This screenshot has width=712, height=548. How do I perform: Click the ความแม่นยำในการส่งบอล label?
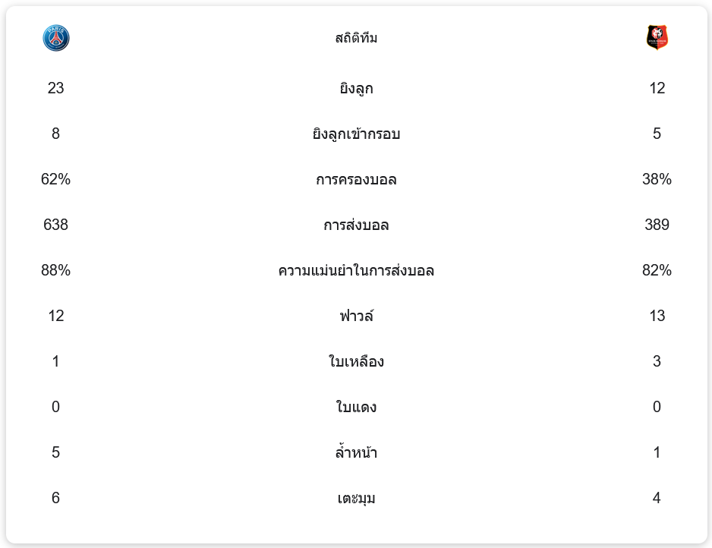tap(356, 271)
